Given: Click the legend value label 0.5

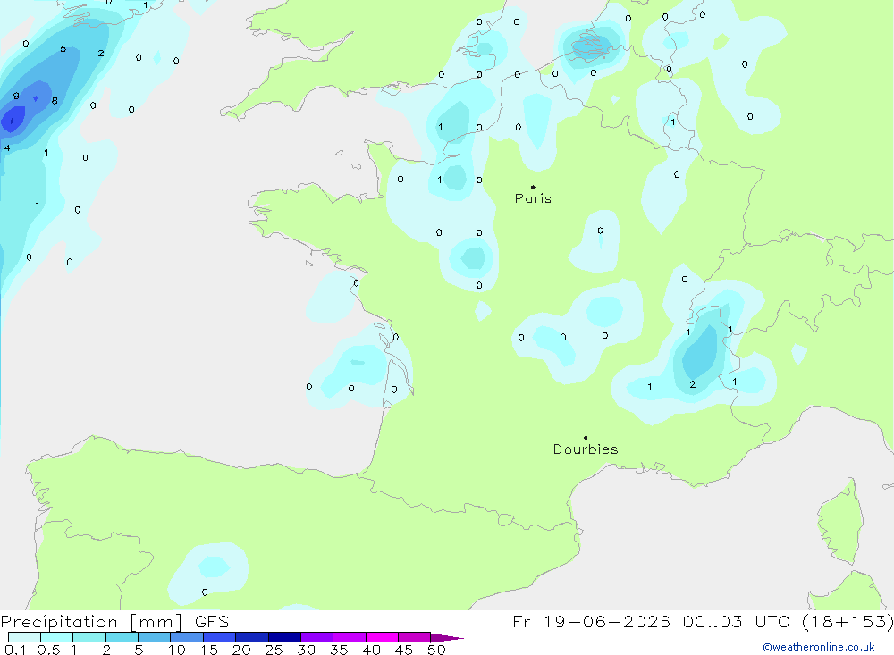Looking at the screenshot, I should click(x=48, y=650).
